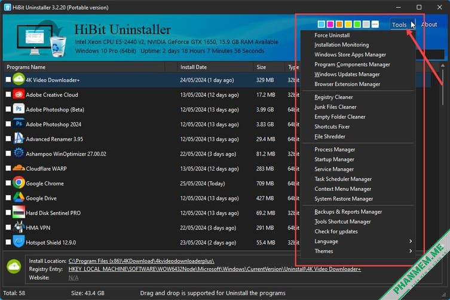
Task: Tick the checkbox for 4K Video Downloader+
Action: [8, 80]
